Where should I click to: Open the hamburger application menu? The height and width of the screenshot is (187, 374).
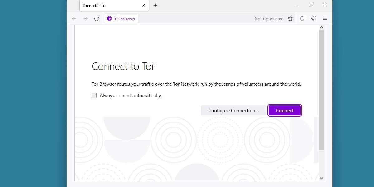click(x=325, y=19)
